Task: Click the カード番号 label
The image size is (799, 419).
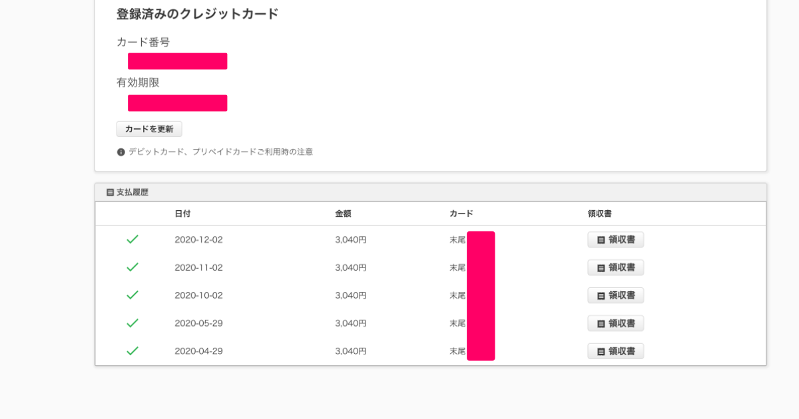Action: click(x=143, y=42)
